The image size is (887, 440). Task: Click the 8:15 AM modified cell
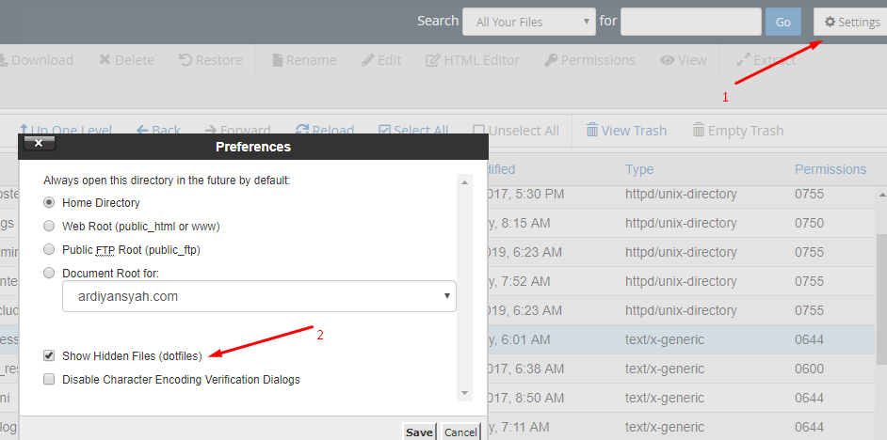pos(518,223)
